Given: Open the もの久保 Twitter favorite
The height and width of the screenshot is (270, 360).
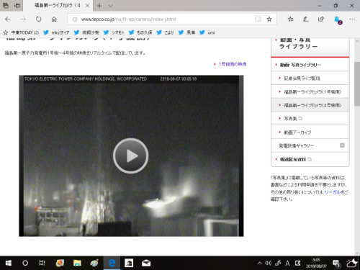Looking at the screenshot, I should 140,32.
